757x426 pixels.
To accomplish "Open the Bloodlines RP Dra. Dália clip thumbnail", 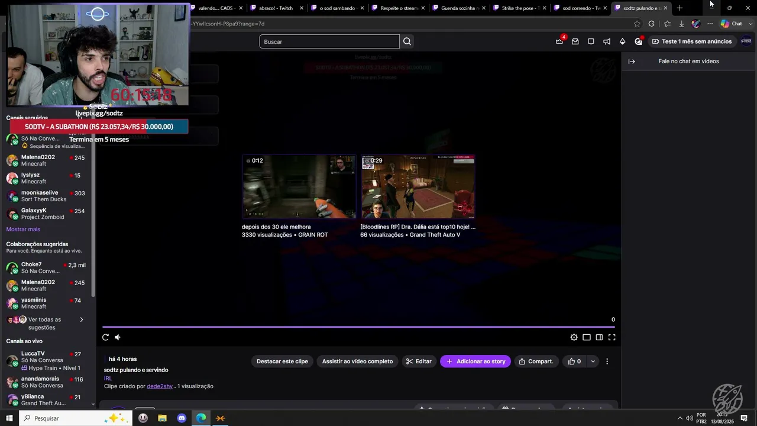I will click(x=418, y=186).
